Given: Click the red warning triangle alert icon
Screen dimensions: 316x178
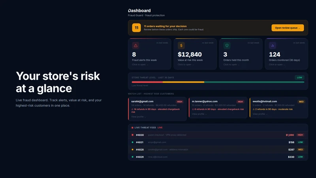Looking at the screenshot, I should click(x=135, y=45).
